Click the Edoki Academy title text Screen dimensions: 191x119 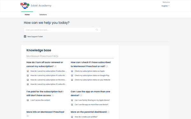[41, 6]
